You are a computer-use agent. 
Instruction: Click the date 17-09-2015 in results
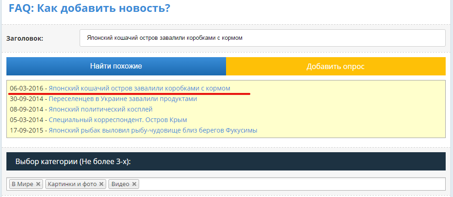(x=26, y=130)
